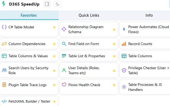Click the Privilege Checker shield icon
Image resolution: width=170 pixels, height=106 pixels.
coord(124,70)
